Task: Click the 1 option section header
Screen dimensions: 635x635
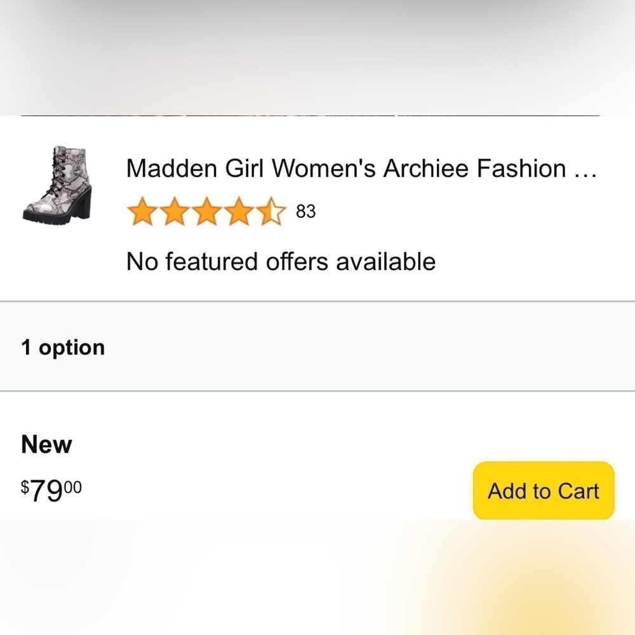Action: coord(63,347)
